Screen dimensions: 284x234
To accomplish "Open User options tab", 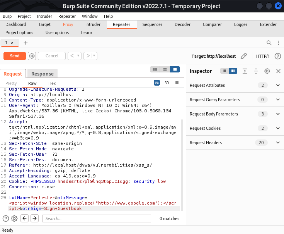I will coord(57,33).
